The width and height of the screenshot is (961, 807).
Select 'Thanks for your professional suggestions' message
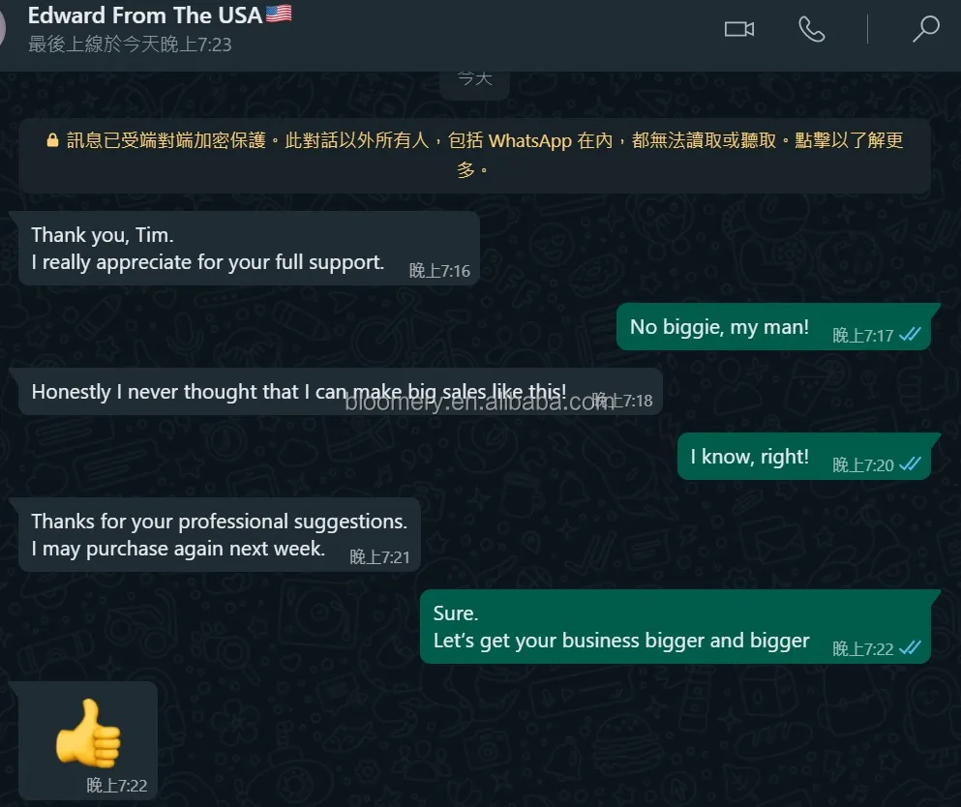(x=220, y=535)
